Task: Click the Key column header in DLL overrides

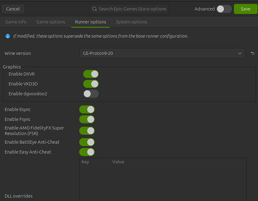Action: coord(85,162)
